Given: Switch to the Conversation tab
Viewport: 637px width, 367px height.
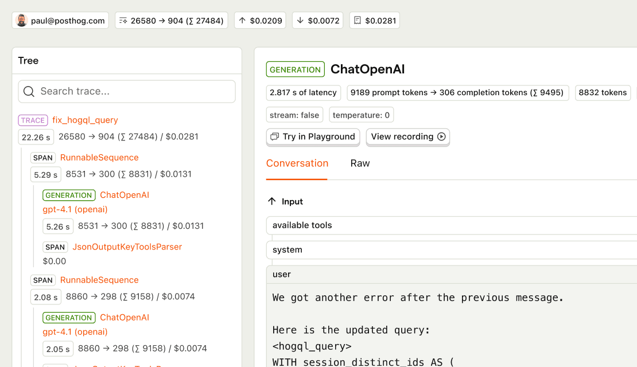Looking at the screenshot, I should [x=297, y=163].
